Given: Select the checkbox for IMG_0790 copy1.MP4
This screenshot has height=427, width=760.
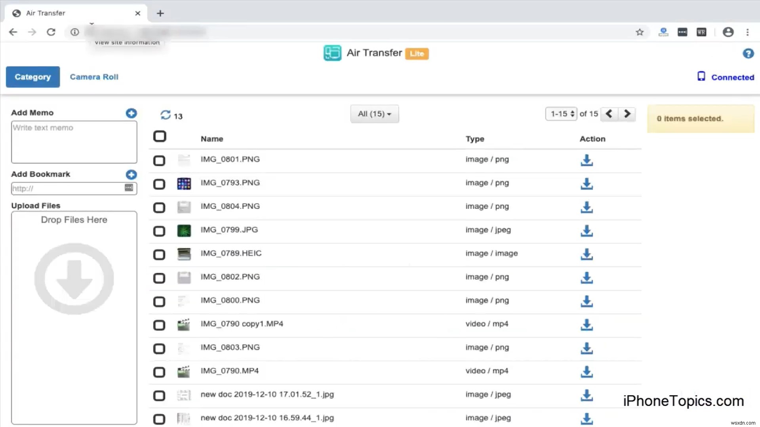Looking at the screenshot, I should (x=159, y=325).
